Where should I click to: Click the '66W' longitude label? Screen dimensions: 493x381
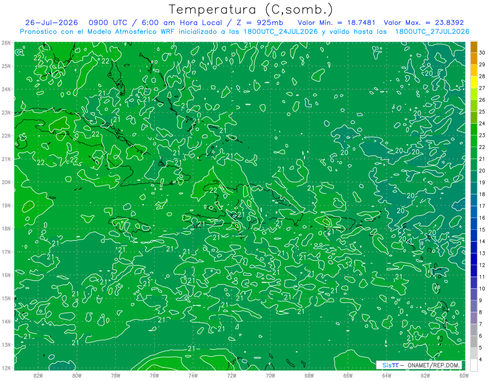(348, 375)
